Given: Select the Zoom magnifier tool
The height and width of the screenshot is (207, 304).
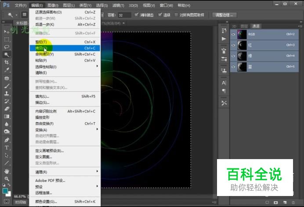Looking at the screenshot, I should (7, 179).
